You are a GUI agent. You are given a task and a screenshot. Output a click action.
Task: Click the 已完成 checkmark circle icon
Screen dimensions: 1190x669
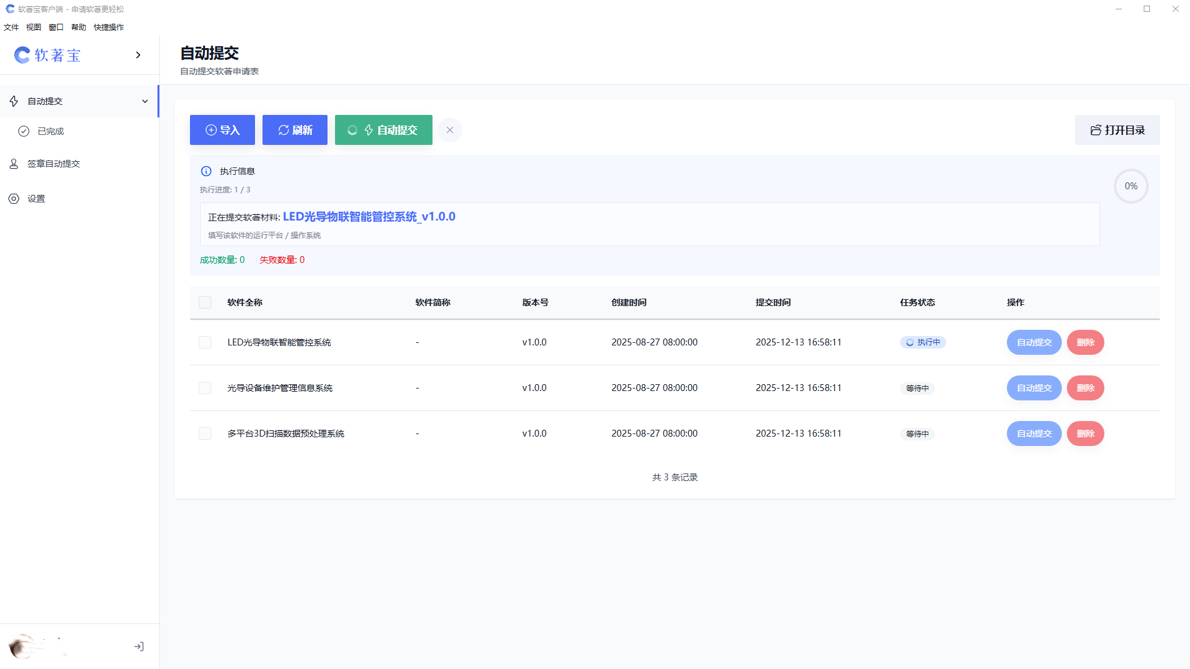coord(24,131)
